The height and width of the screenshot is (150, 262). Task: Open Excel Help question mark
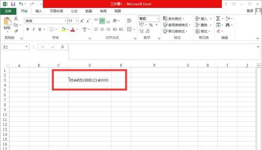coord(226,4)
